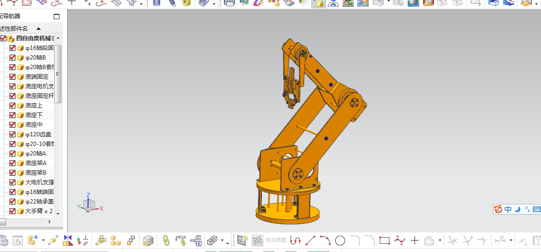Click the XYZ view triad in the viewport
The height and width of the screenshot is (252, 541).
click(x=89, y=204)
